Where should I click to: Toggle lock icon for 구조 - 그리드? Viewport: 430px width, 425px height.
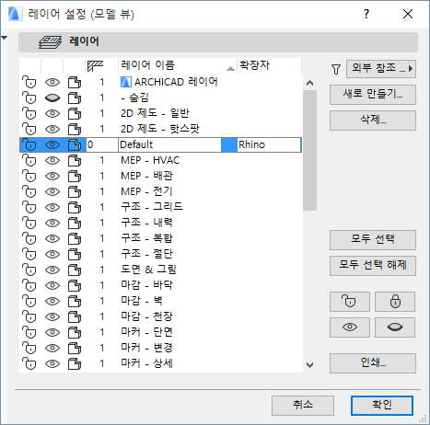coord(29,207)
